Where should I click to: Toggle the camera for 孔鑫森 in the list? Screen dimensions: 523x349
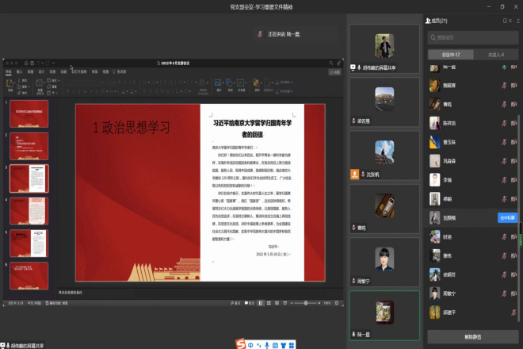[513, 161]
